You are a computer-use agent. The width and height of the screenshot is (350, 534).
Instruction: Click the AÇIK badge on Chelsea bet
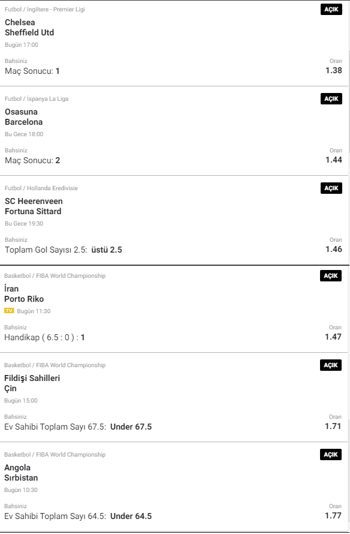[x=331, y=10]
